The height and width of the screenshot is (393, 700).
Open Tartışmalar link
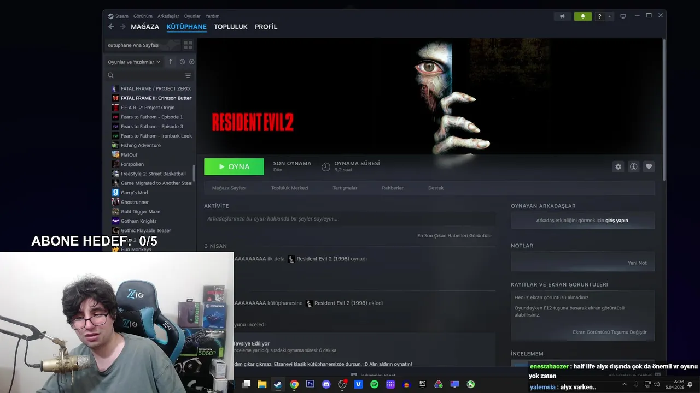point(345,188)
